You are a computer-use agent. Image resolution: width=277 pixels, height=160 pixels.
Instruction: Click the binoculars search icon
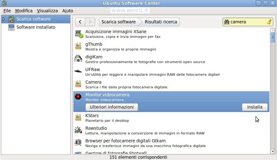point(226,22)
